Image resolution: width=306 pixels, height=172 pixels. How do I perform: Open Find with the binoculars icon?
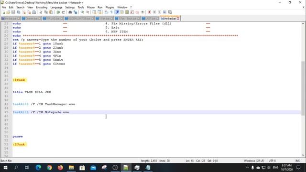[70, 12]
